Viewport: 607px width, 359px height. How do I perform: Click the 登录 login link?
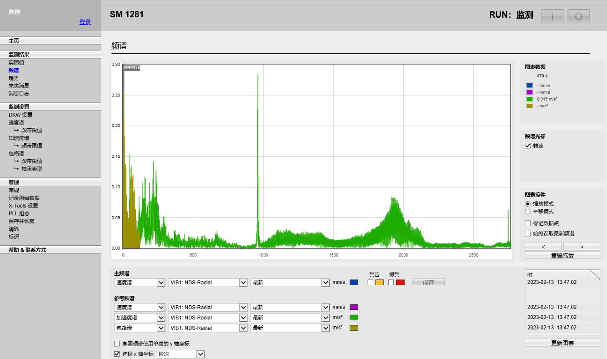tap(85, 22)
